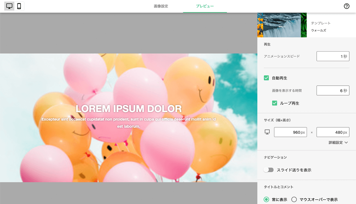Click the monitor icon beside size fields
The height and width of the screenshot is (204, 356).
point(267,132)
